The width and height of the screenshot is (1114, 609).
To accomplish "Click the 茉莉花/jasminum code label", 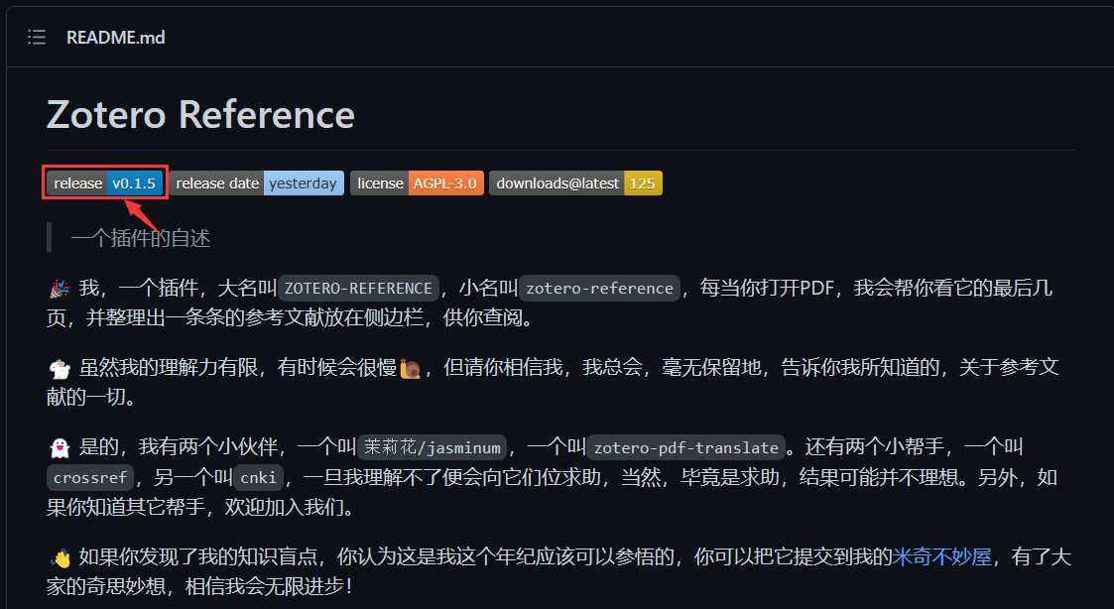I will click(432, 447).
